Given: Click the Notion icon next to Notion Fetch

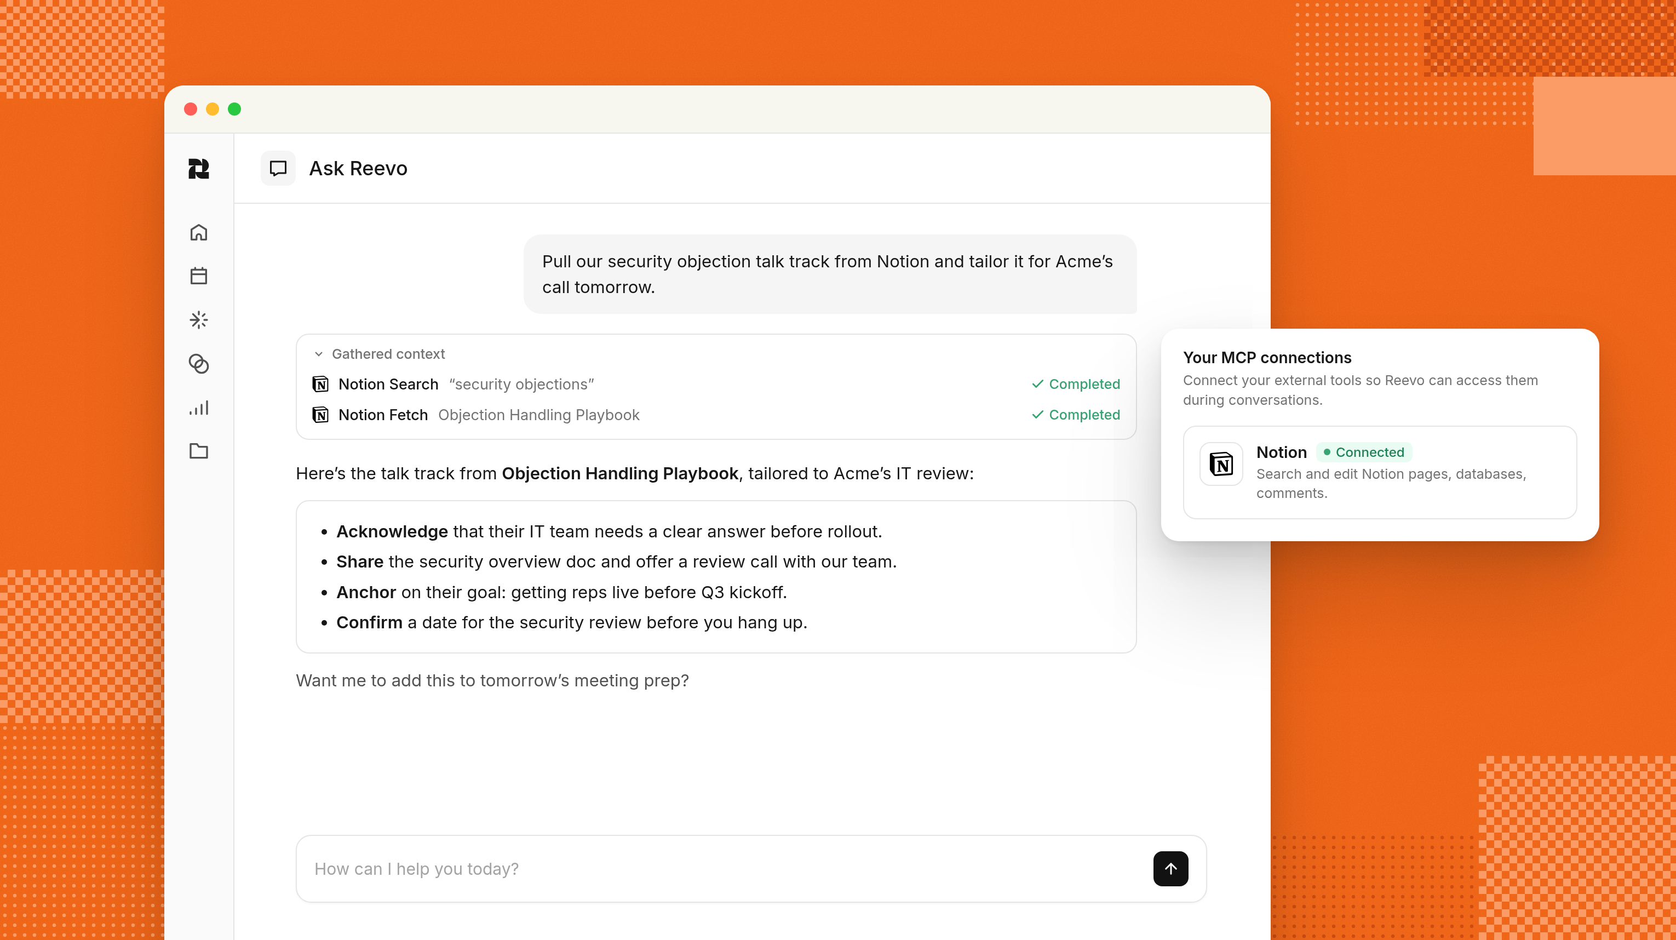Looking at the screenshot, I should (x=320, y=414).
